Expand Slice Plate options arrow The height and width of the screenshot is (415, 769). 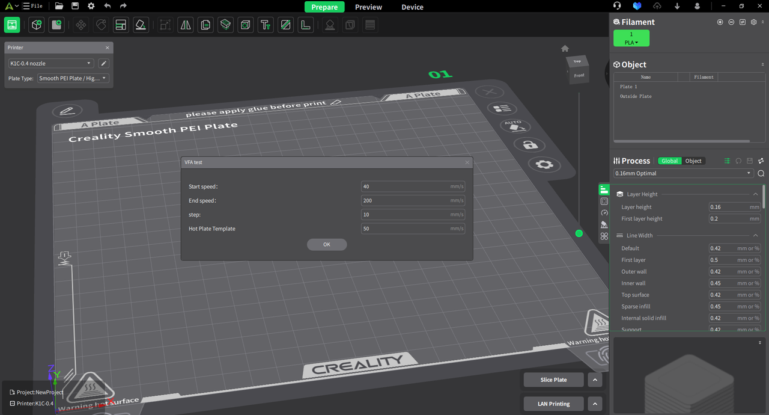coord(594,380)
